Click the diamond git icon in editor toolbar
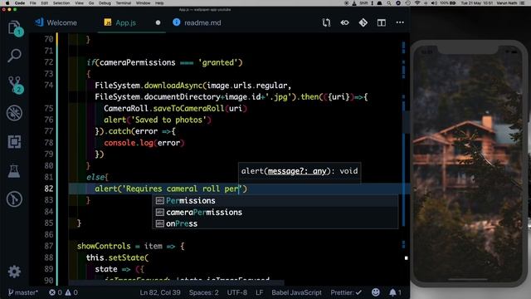 click(x=363, y=22)
